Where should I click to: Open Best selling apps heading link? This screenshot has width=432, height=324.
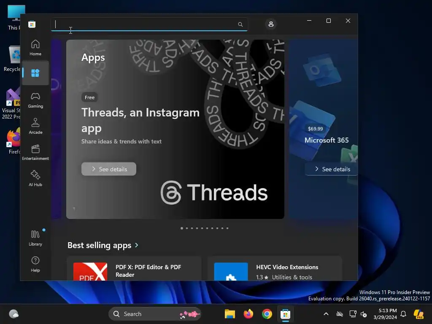click(x=100, y=245)
